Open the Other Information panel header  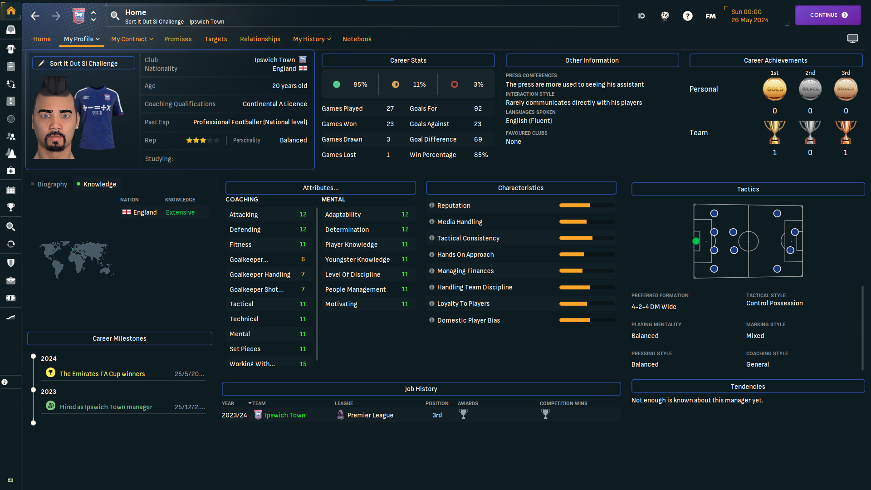pos(592,60)
